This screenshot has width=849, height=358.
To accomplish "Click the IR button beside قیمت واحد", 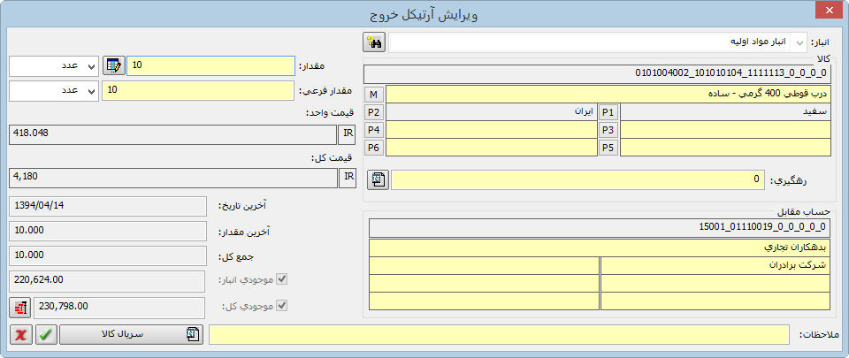I will [x=349, y=134].
